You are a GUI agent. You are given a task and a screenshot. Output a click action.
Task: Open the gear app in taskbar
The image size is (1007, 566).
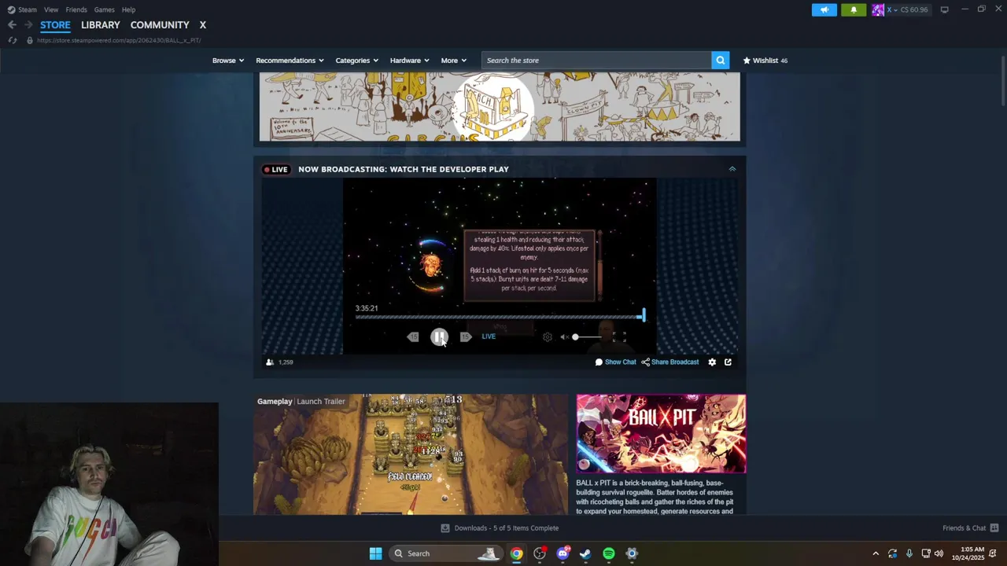(632, 553)
